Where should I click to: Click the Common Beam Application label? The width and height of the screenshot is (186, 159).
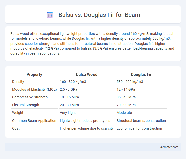34,121
